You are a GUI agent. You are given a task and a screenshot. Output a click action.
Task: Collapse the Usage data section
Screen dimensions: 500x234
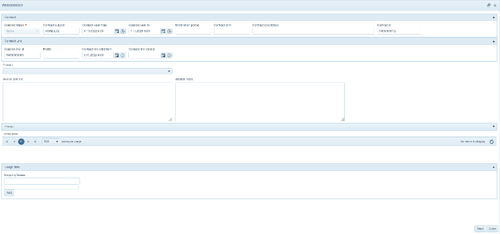(x=494, y=167)
